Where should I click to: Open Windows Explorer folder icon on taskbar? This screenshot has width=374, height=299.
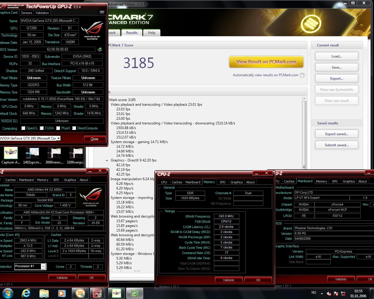click(44, 293)
